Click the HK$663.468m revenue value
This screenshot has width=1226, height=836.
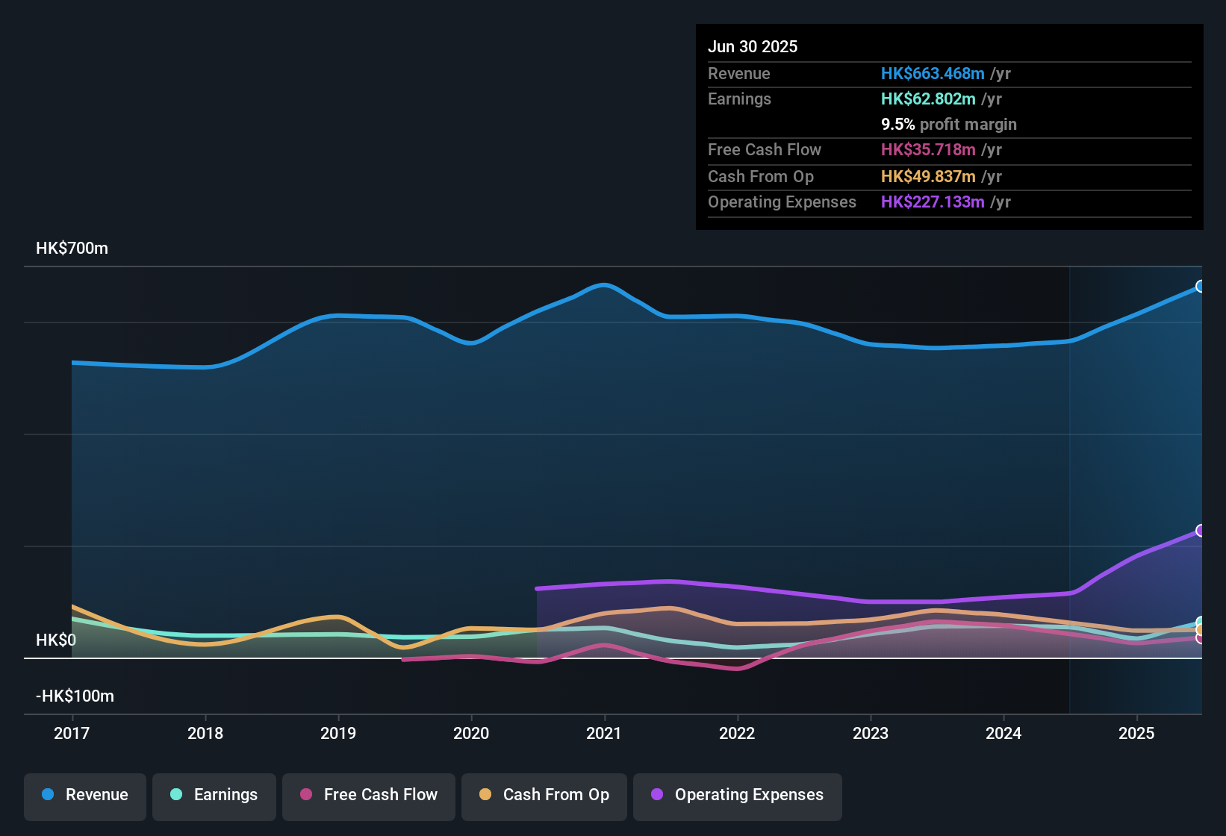click(932, 74)
